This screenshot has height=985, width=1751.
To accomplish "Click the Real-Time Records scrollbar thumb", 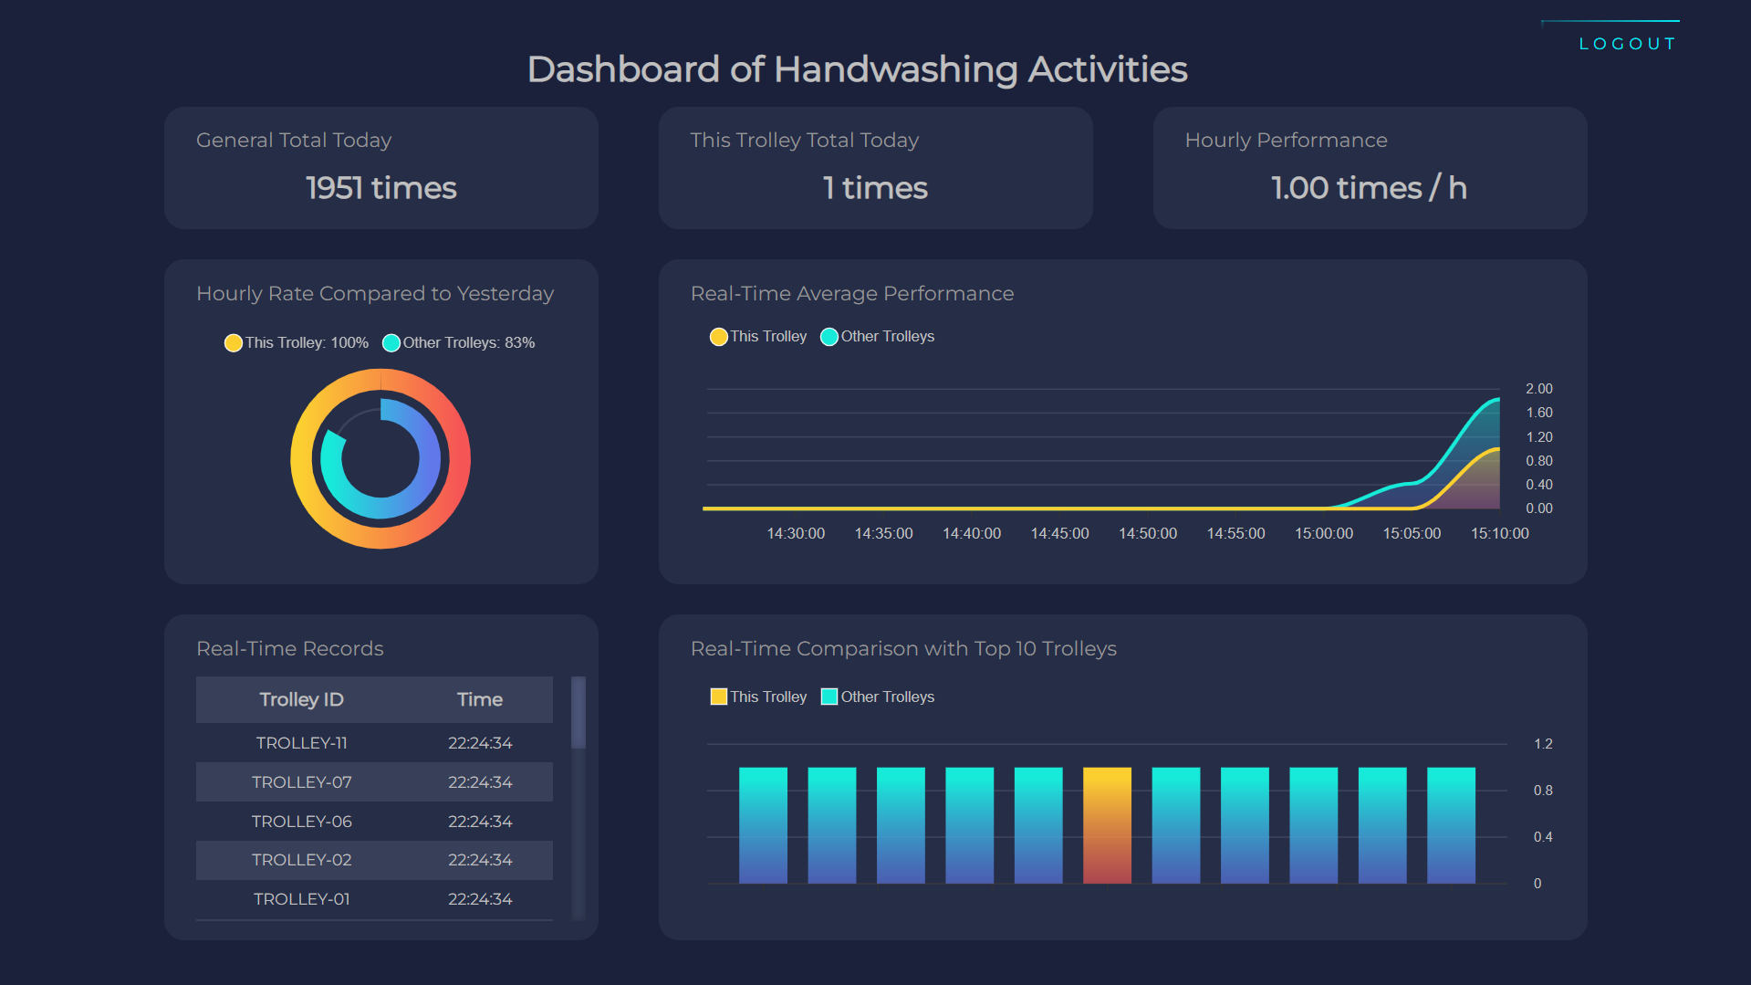I will tap(578, 712).
